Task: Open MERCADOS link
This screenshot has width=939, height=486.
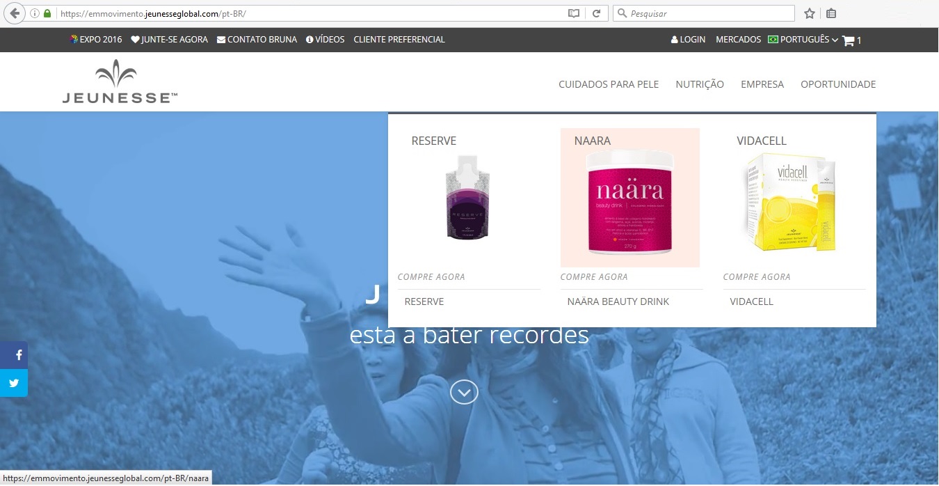Action: [738, 40]
